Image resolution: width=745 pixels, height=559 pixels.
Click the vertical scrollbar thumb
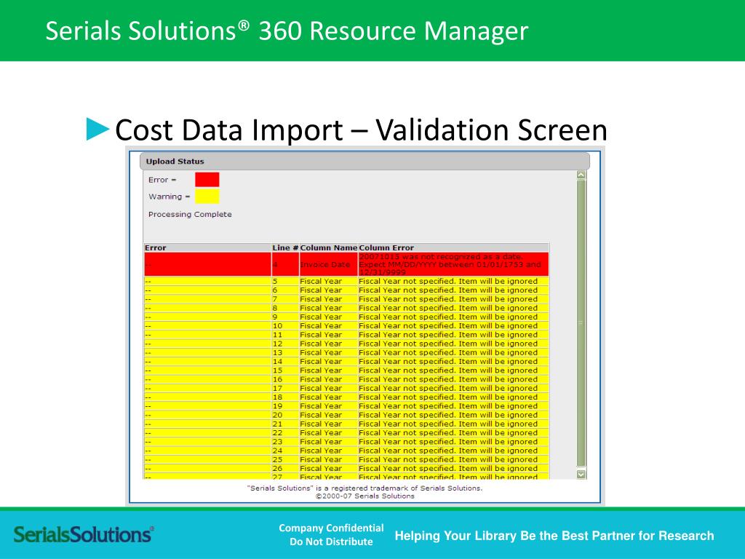(581, 323)
